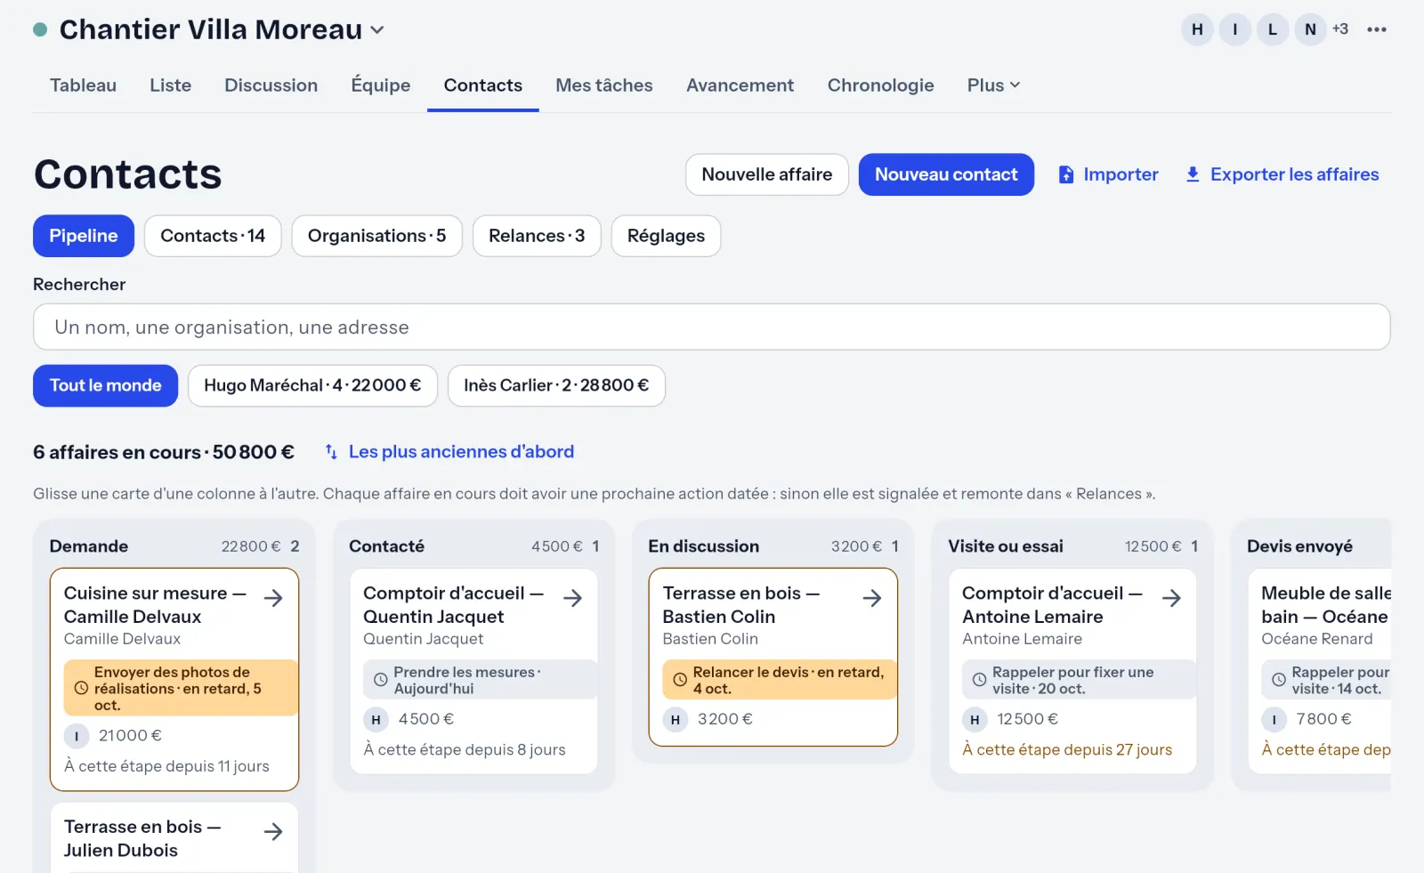Open Comptoir d'accueil Quentin Jacquet arrow
The height and width of the screenshot is (873, 1424).
(573, 598)
